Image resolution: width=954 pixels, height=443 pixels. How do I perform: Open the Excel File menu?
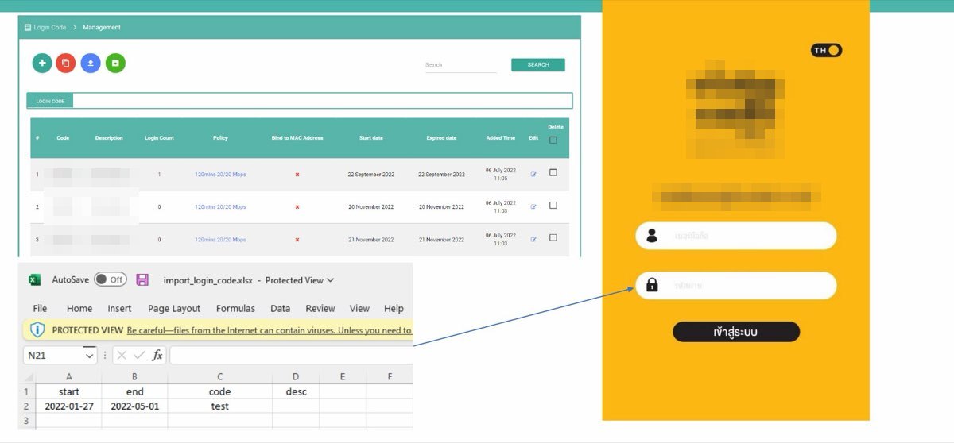pyautogui.click(x=40, y=308)
